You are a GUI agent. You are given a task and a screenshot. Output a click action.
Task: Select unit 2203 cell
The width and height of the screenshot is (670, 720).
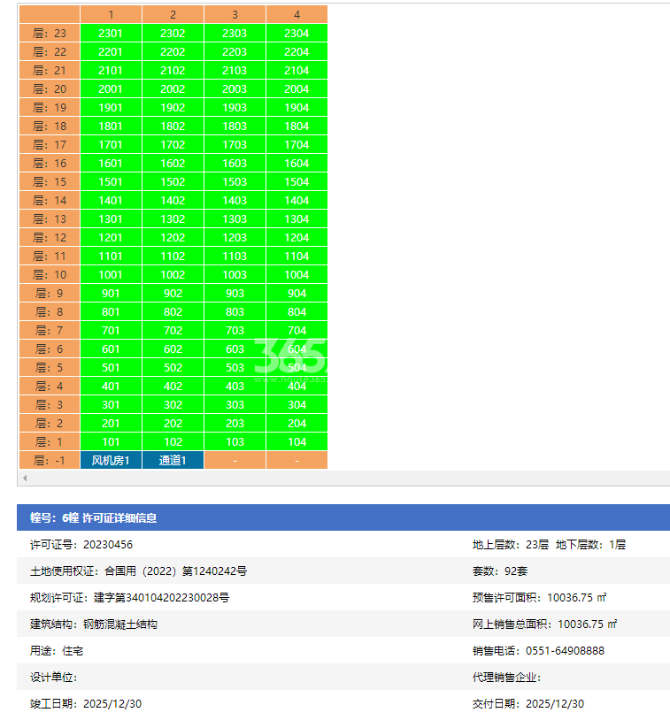[235, 52]
